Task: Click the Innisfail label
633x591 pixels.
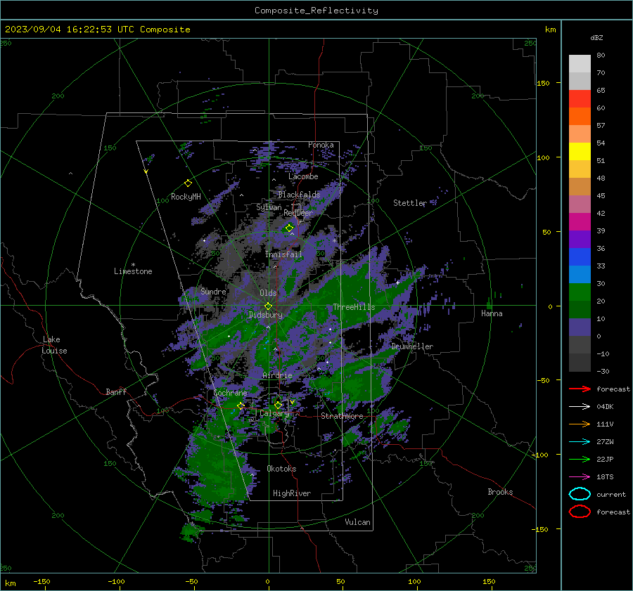Action: 283,254
